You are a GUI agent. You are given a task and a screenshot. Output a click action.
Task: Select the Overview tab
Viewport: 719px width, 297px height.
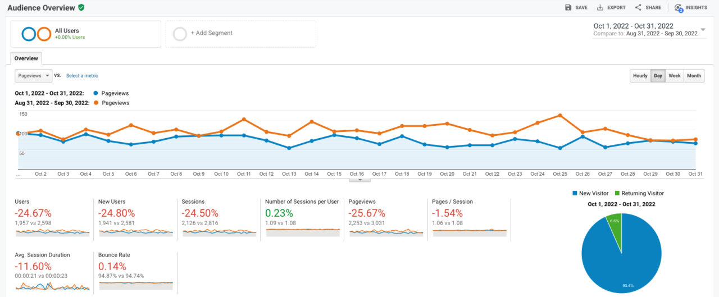[x=26, y=58]
